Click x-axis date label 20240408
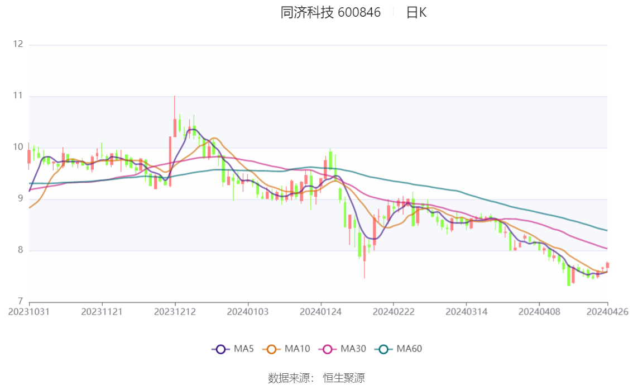Image resolution: width=633 pixels, height=385 pixels. (539, 312)
